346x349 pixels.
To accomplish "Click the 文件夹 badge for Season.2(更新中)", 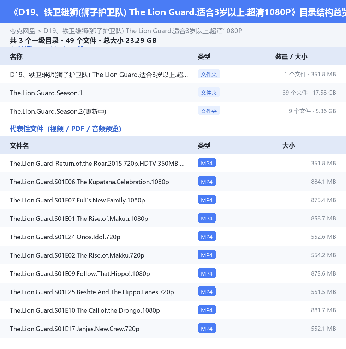I will [x=209, y=111].
